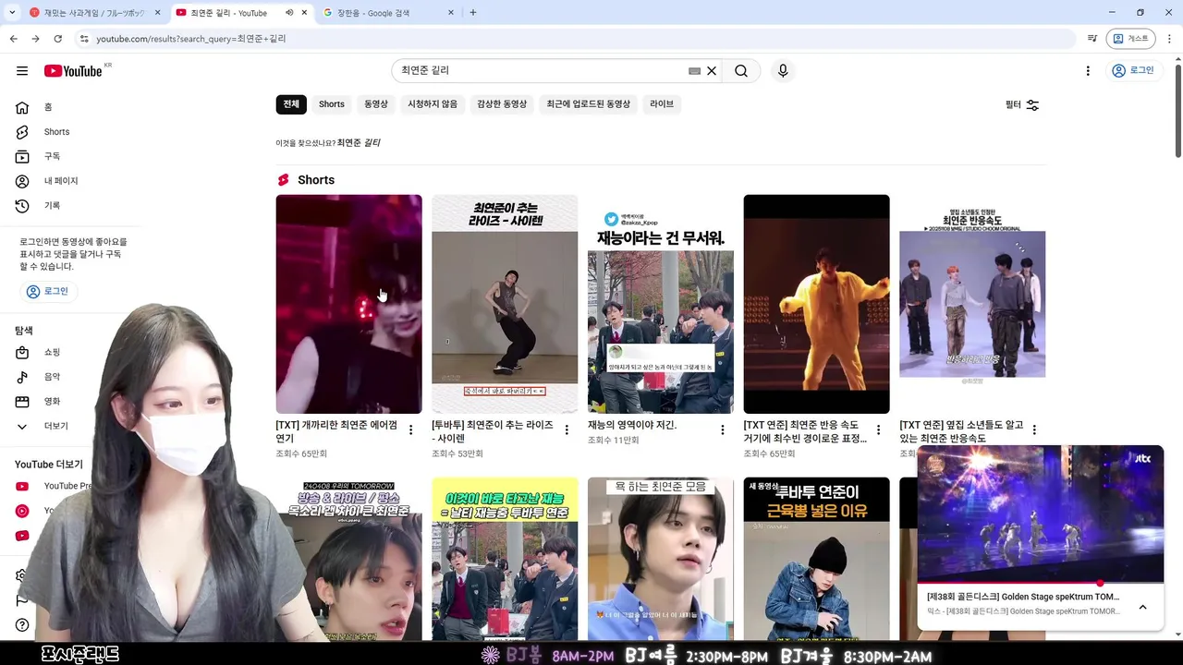Click the miniplayer Golden Stage video
The image size is (1183, 665).
click(x=1040, y=514)
